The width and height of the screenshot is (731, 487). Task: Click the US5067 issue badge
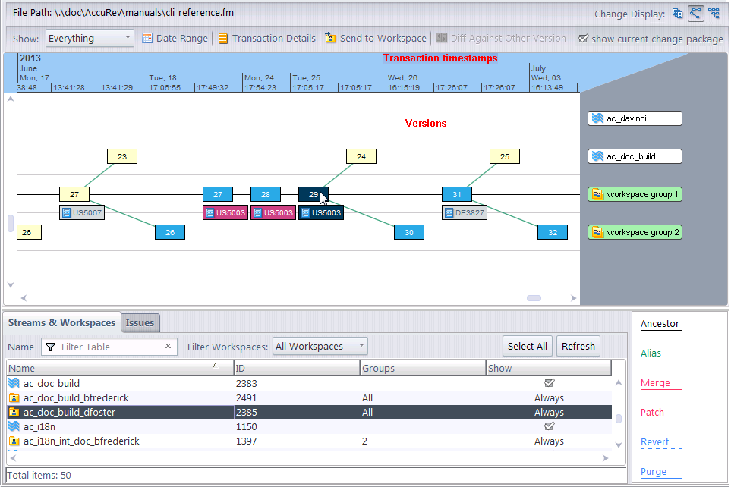click(x=81, y=213)
